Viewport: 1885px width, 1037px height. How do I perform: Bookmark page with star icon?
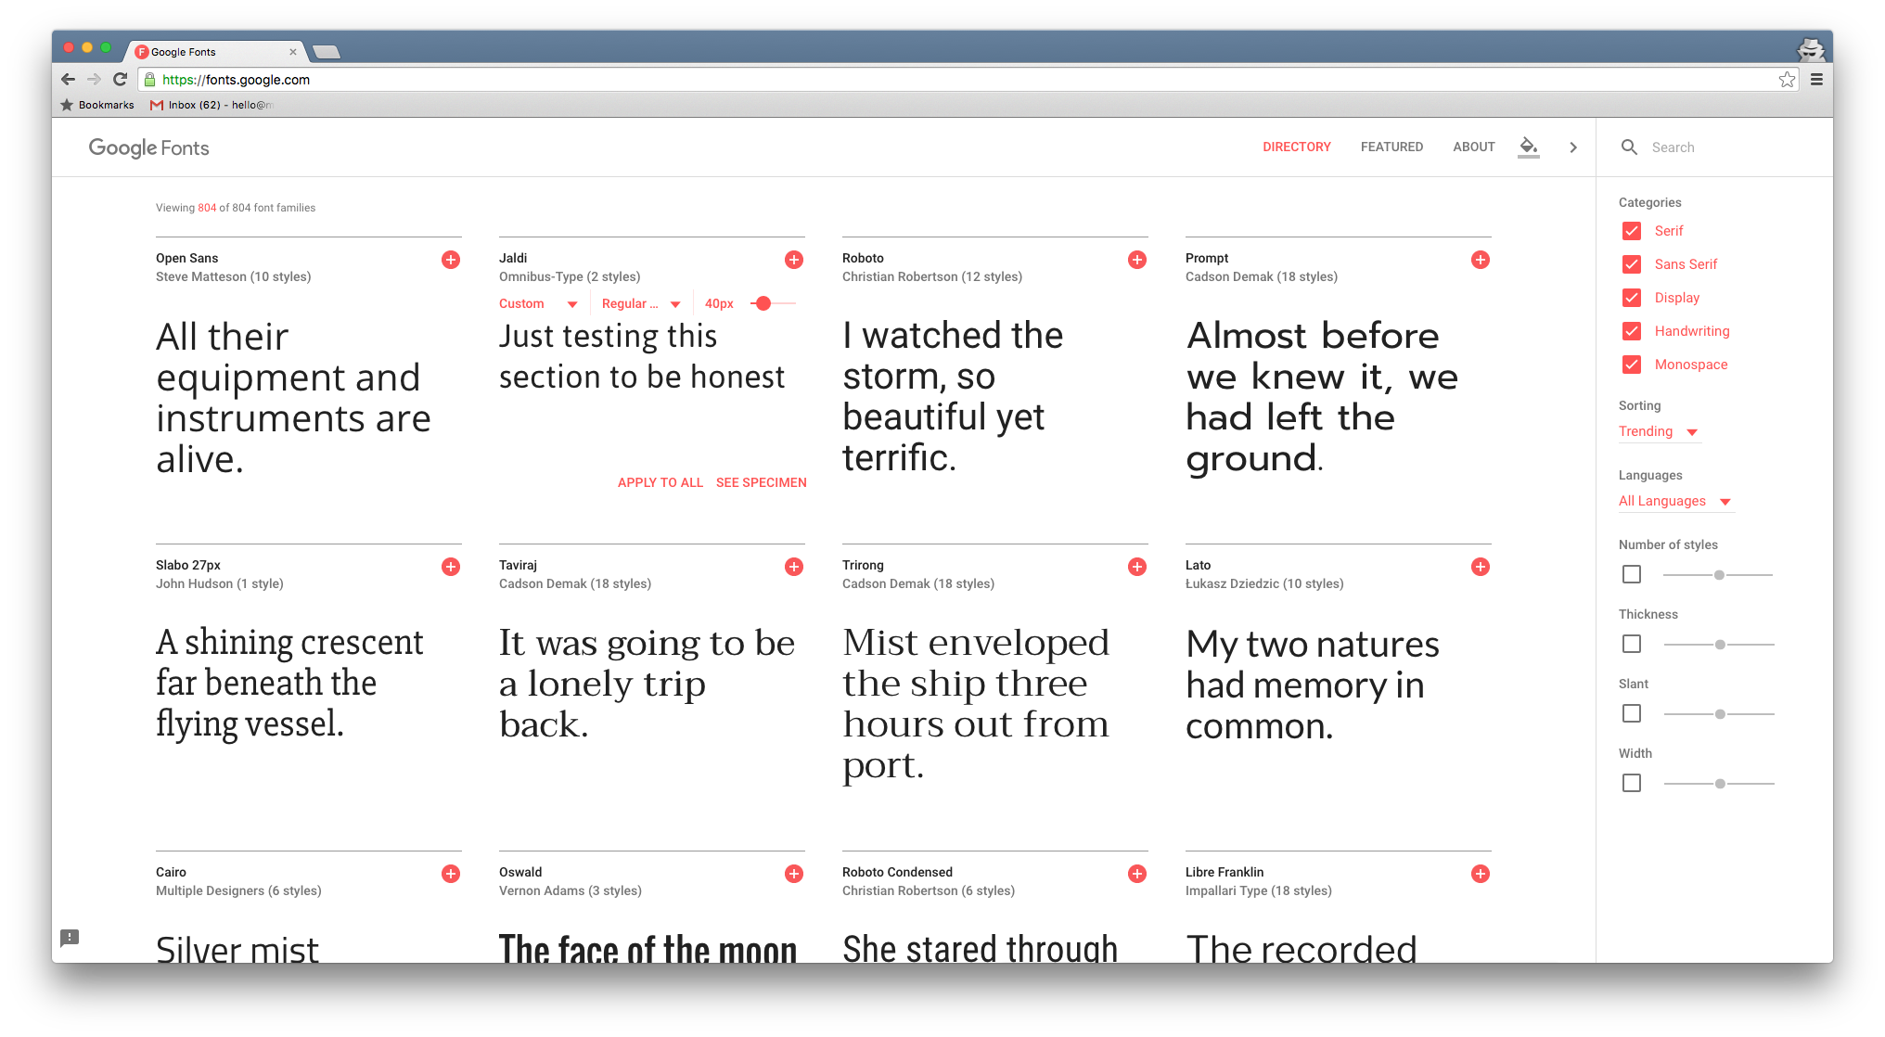tap(1787, 80)
